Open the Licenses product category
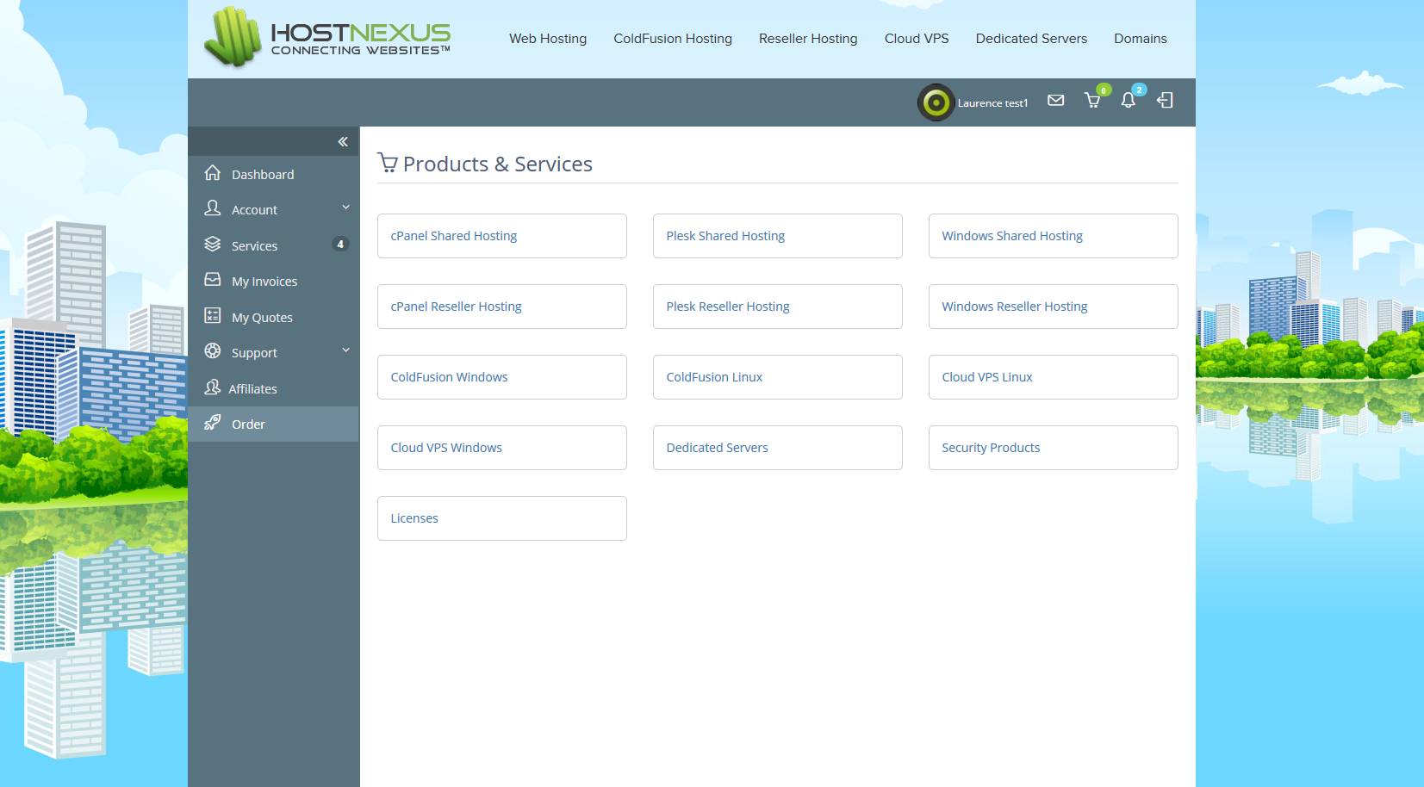Screen dimensions: 1424x787 [501, 518]
